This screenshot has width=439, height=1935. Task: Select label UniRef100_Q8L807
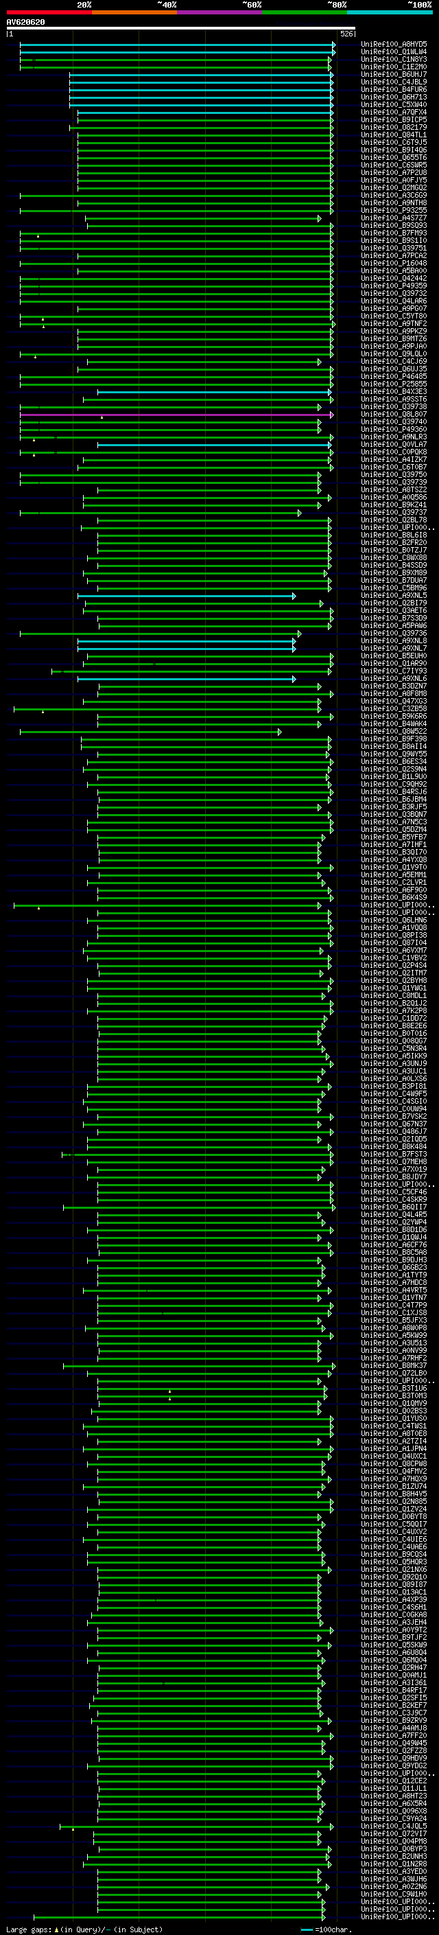click(394, 414)
